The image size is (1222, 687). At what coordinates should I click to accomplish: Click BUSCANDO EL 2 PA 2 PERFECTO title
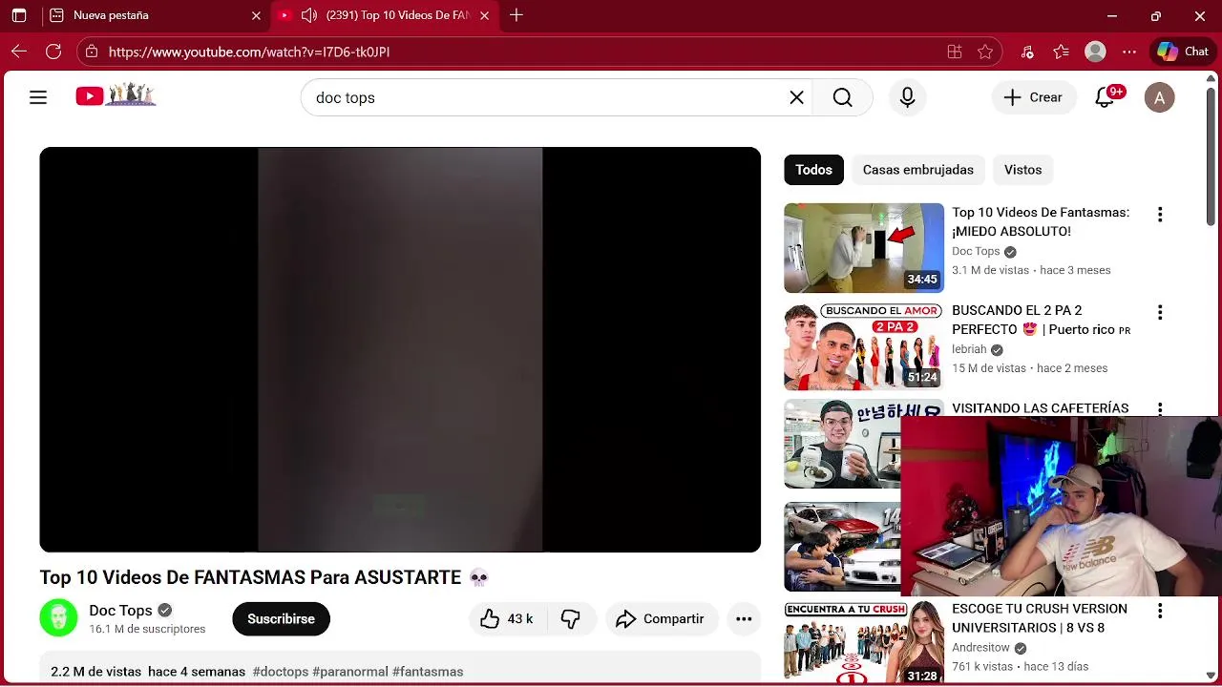coord(1041,320)
